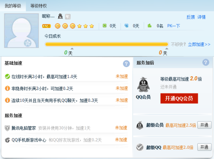Switch to the 我的等级 tab

coord(13,6)
